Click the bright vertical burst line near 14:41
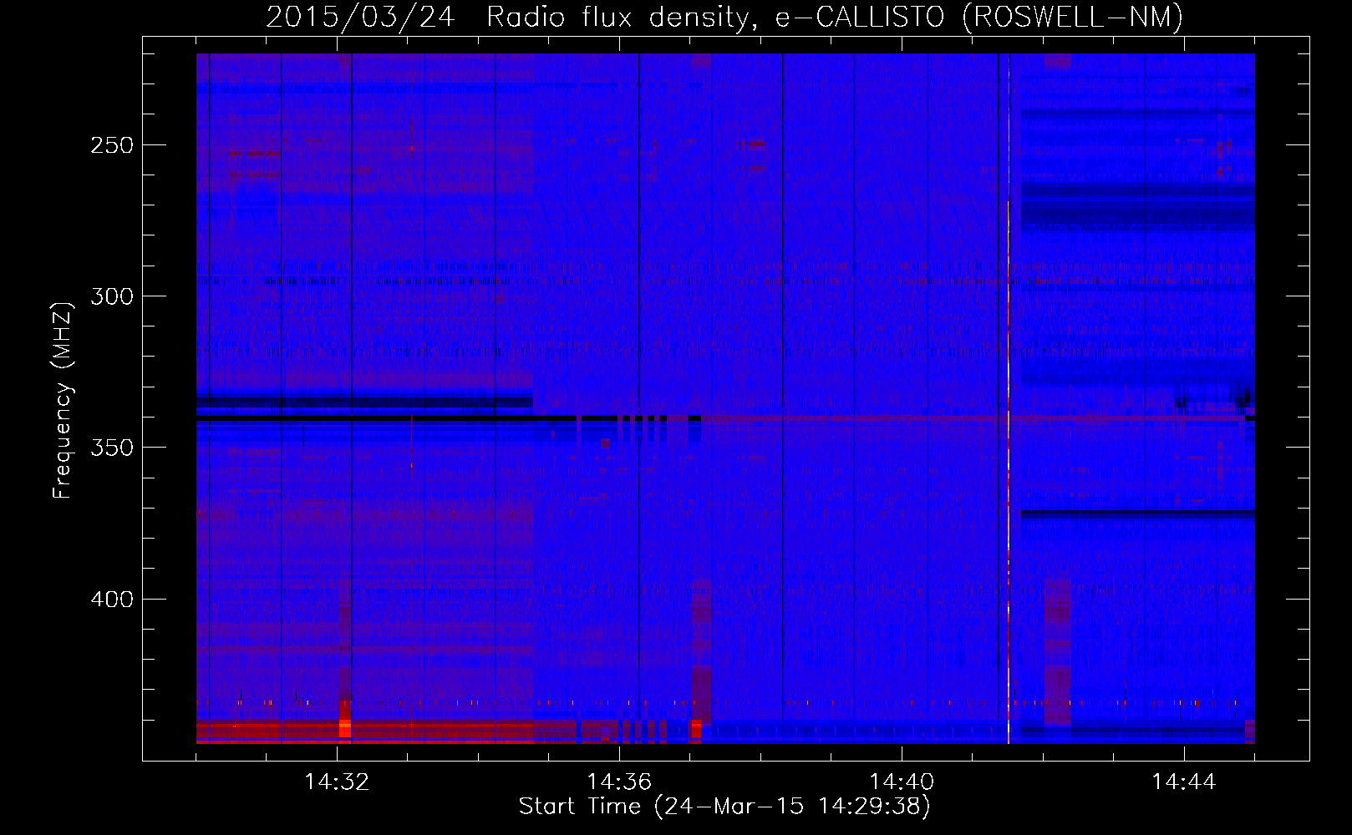This screenshot has width=1352, height=835. coord(1009,401)
